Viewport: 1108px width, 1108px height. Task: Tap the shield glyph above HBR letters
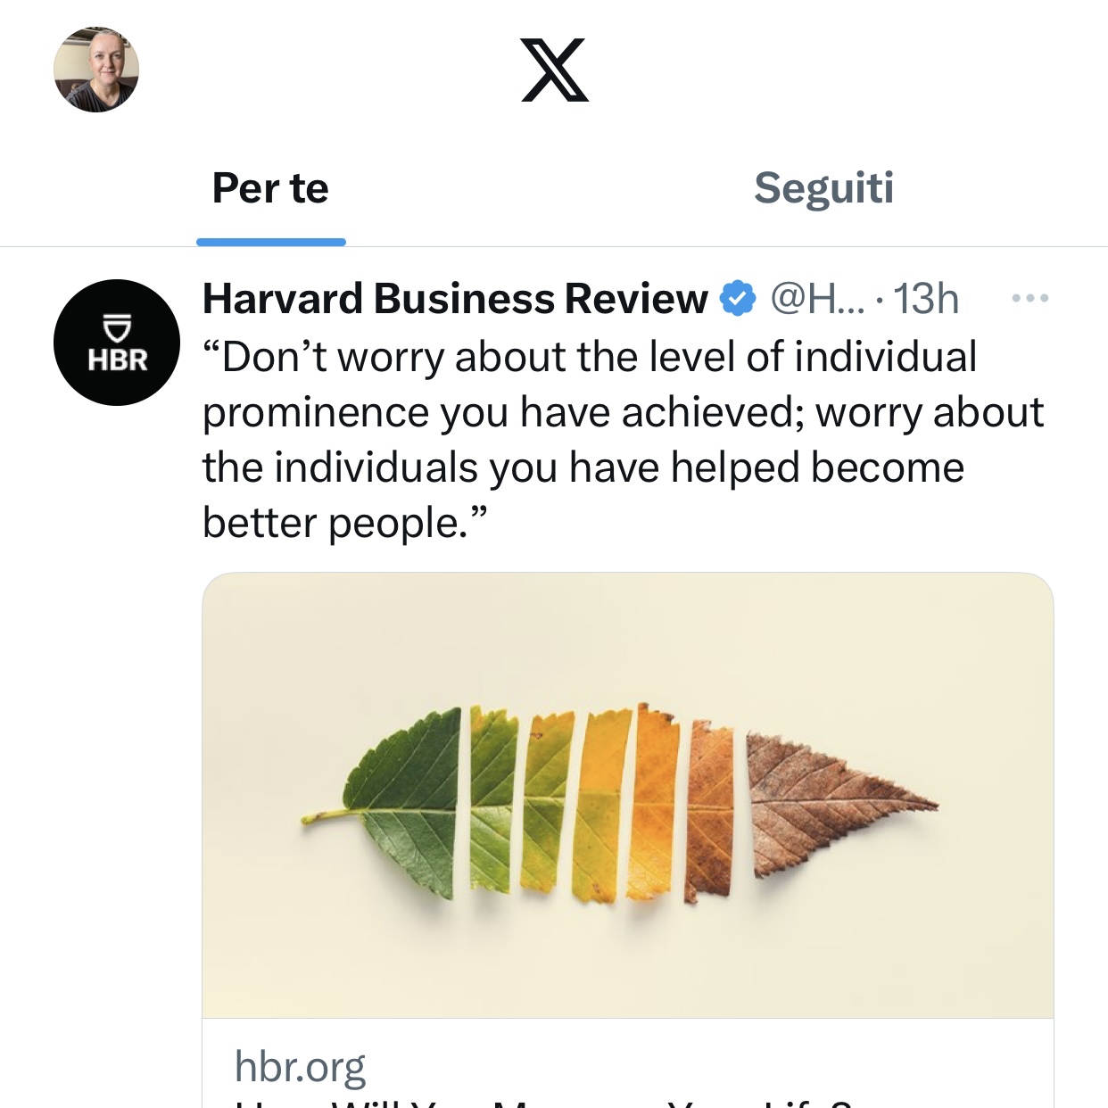point(117,327)
